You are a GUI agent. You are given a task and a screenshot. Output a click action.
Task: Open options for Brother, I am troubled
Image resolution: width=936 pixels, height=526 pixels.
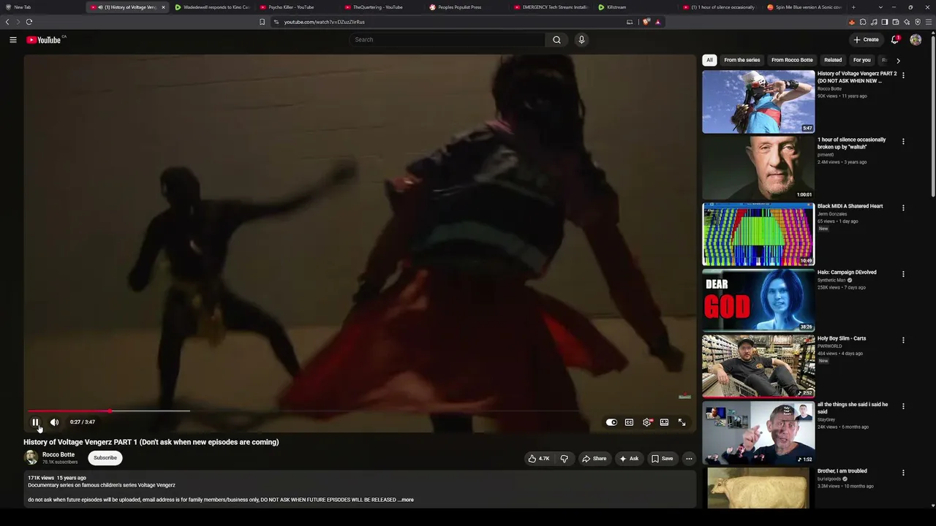[x=903, y=472]
